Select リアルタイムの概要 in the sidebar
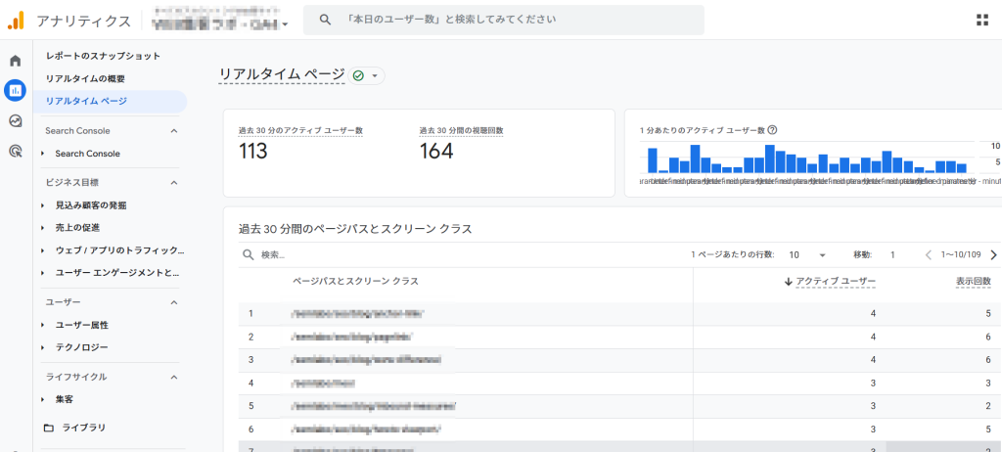Screen dimensions: 1002x452 (x=85, y=78)
